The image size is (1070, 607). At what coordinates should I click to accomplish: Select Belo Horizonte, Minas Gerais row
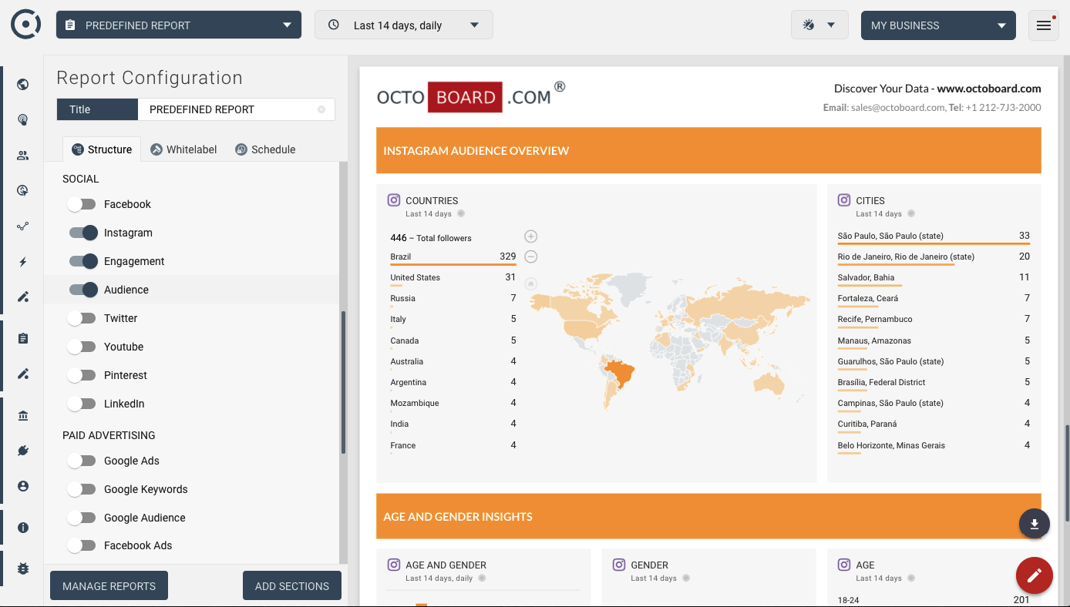pyautogui.click(x=934, y=446)
